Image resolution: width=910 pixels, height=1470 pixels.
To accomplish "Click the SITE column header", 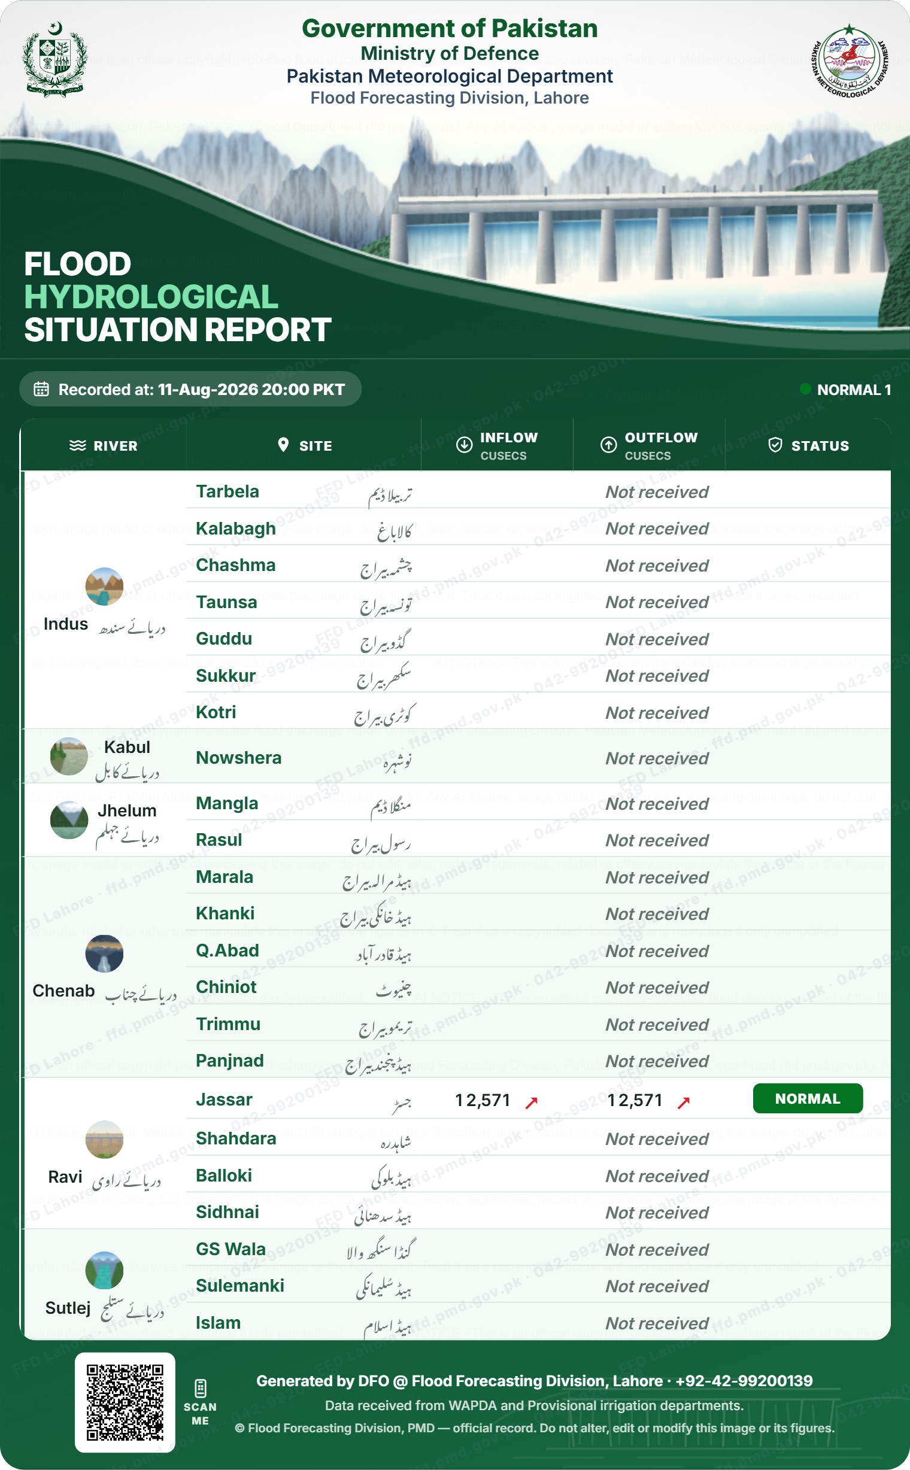I will tap(305, 445).
